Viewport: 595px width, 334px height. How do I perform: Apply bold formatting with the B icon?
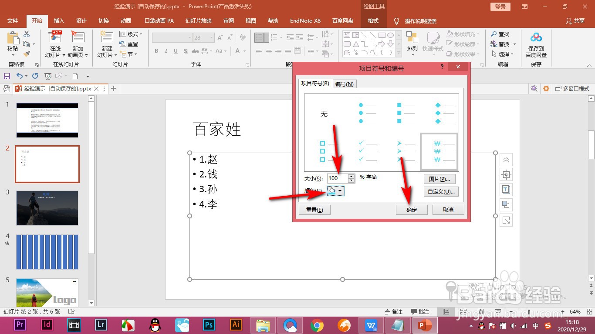click(156, 51)
